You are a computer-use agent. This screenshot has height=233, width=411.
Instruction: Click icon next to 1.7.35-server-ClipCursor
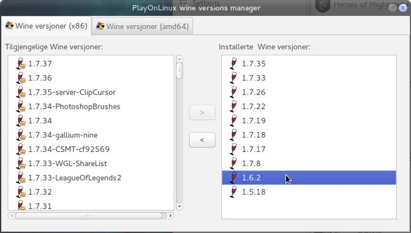pos(21,92)
